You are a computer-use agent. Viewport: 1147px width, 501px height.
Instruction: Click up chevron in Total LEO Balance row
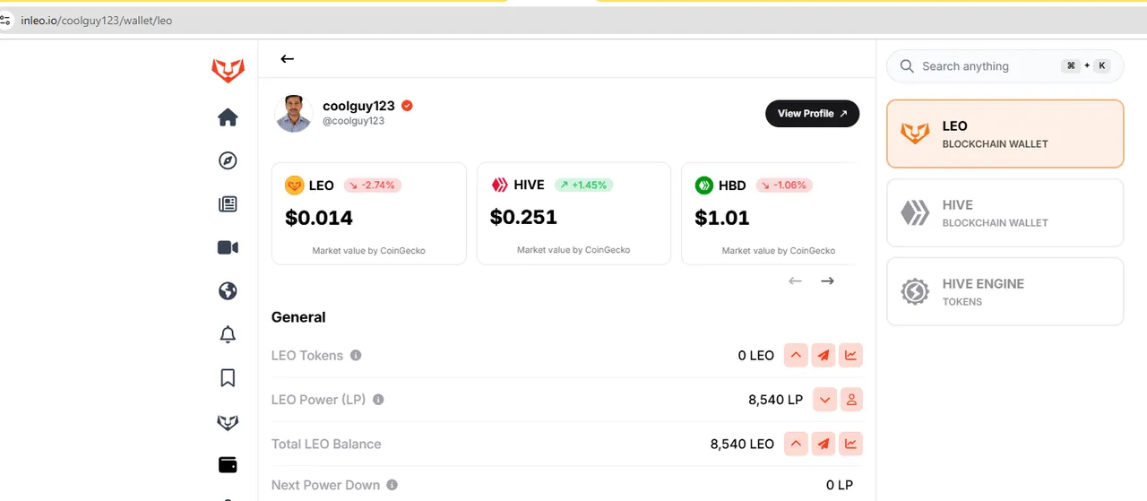pyautogui.click(x=796, y=444)
